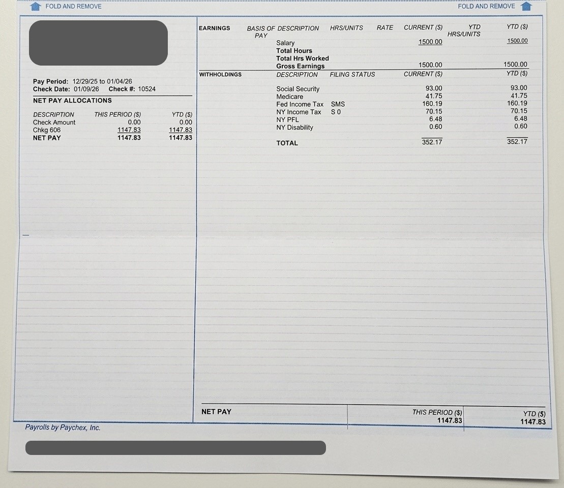Select the Gross Earnings row

[300, 66]
